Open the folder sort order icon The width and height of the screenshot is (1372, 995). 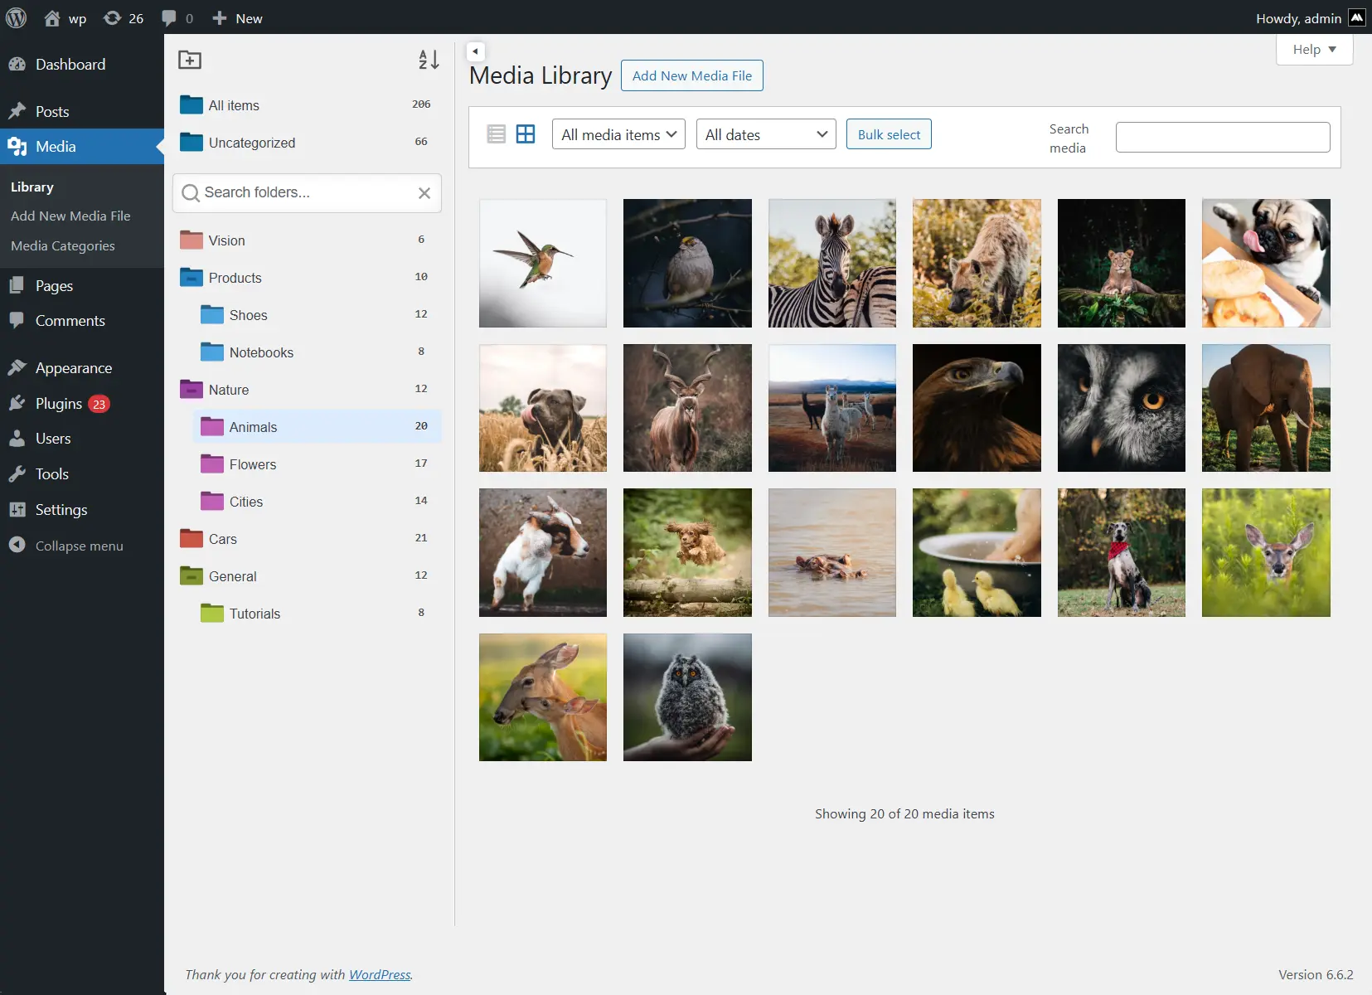click(x=429, y=60)
